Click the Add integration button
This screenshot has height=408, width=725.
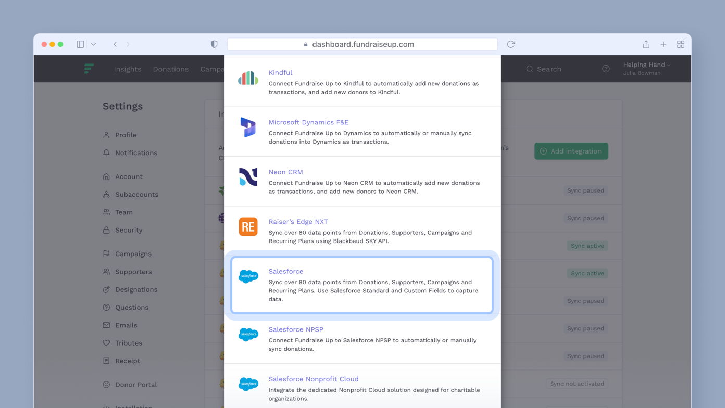pyautogui.click(x=571, y=151)
